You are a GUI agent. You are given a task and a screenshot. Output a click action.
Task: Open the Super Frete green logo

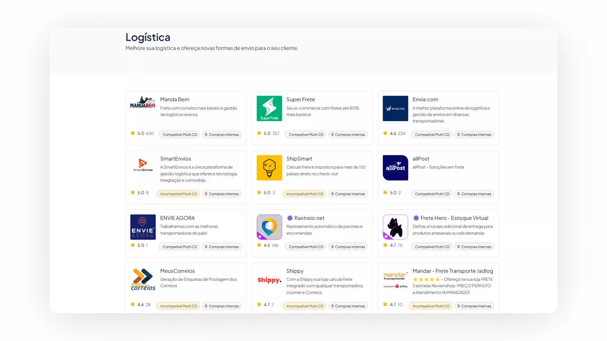point(269,109)
